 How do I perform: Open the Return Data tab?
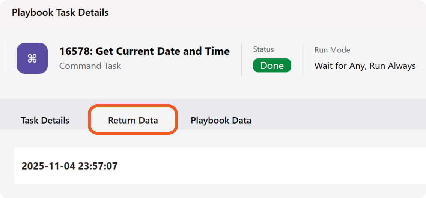click(133, 121)
